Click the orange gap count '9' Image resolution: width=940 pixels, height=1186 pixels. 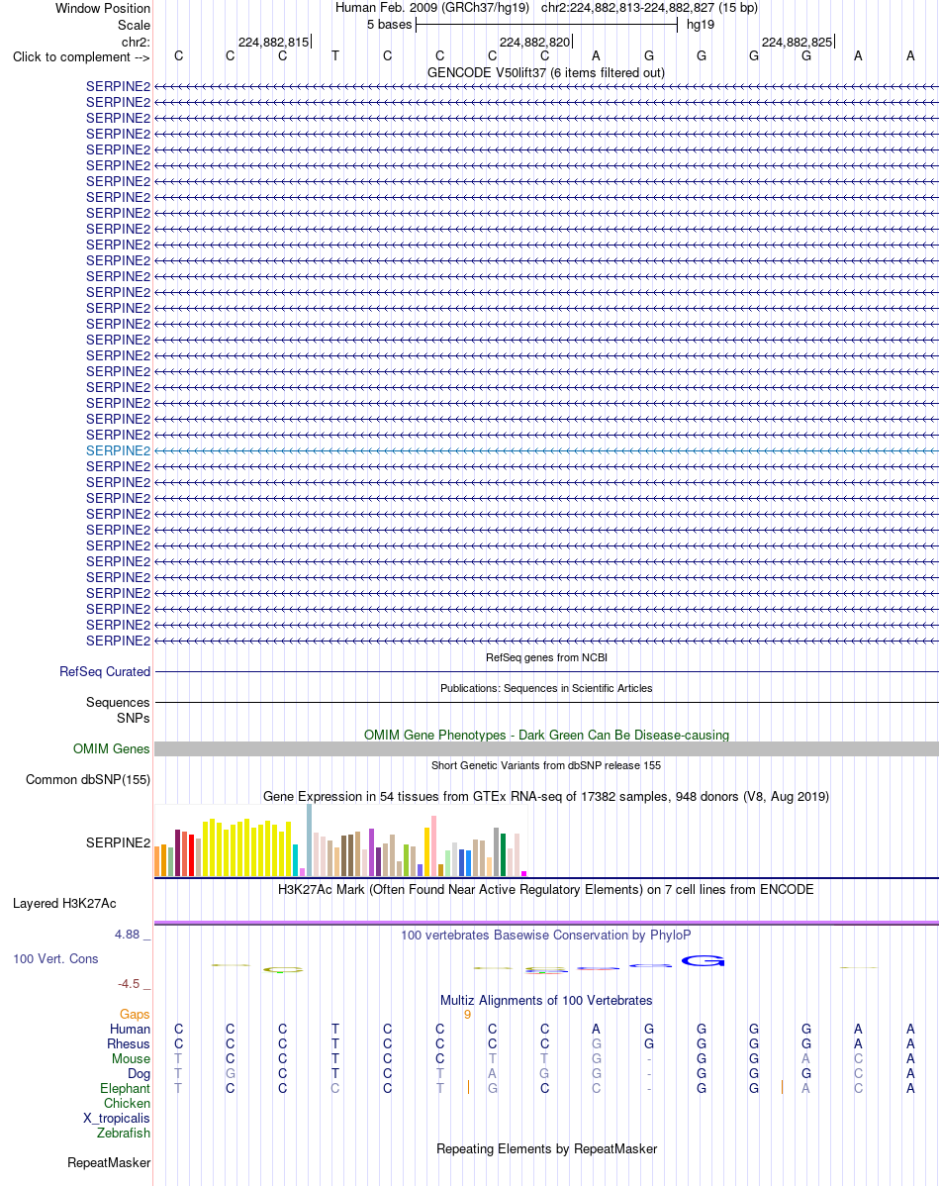467,1015
